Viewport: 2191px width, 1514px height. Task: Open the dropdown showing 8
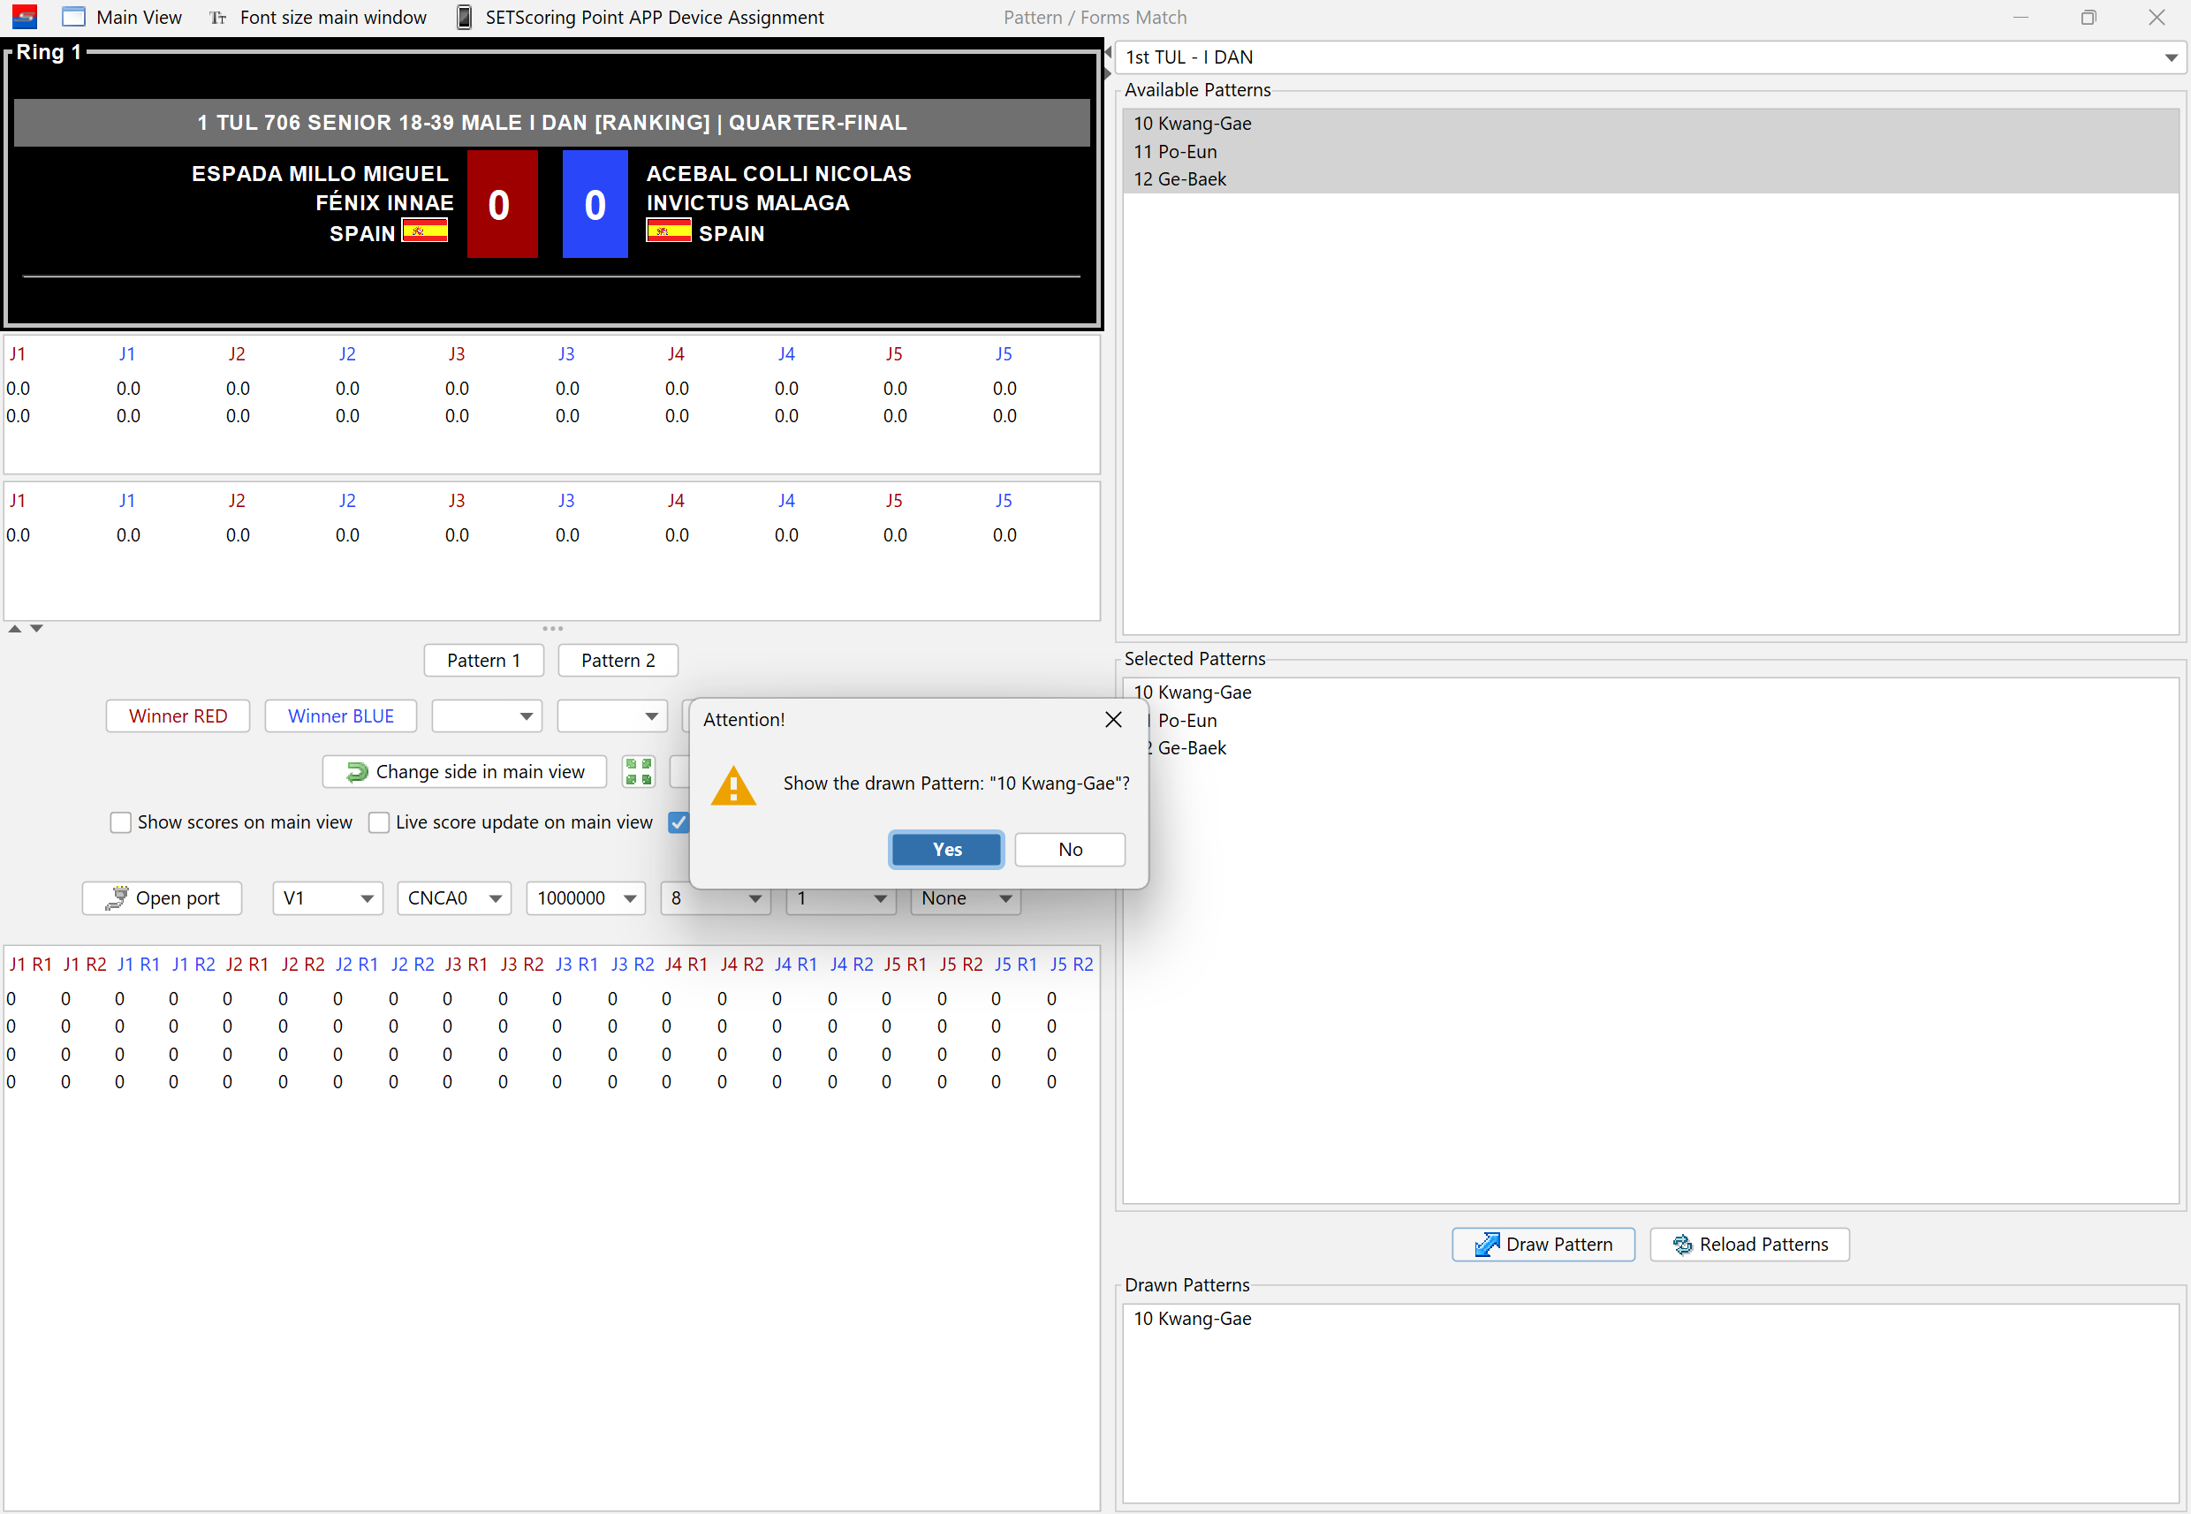click(x=716, y=898)
